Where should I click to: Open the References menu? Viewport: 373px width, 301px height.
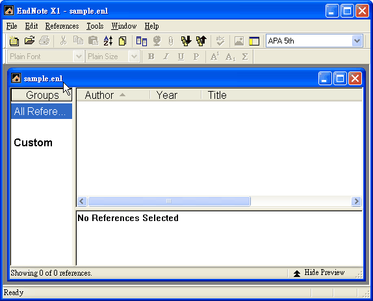(62, 26)
